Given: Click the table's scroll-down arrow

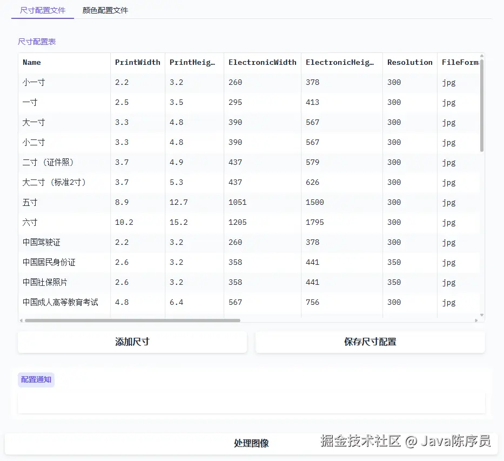Looking at the screenshot, I should (x=481, y=315).
